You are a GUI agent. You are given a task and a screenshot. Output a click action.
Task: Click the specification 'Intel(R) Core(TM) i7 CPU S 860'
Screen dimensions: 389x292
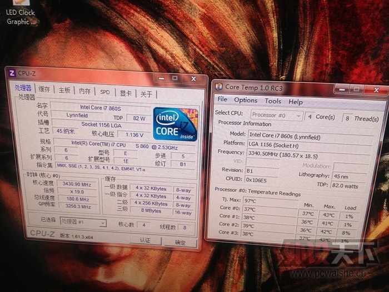click(124, 145)
